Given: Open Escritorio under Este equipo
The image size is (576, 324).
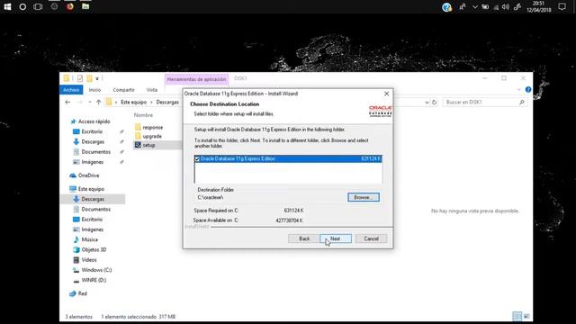Looking at the screenshot, I should pyautogui.click(x=92, y=220).
